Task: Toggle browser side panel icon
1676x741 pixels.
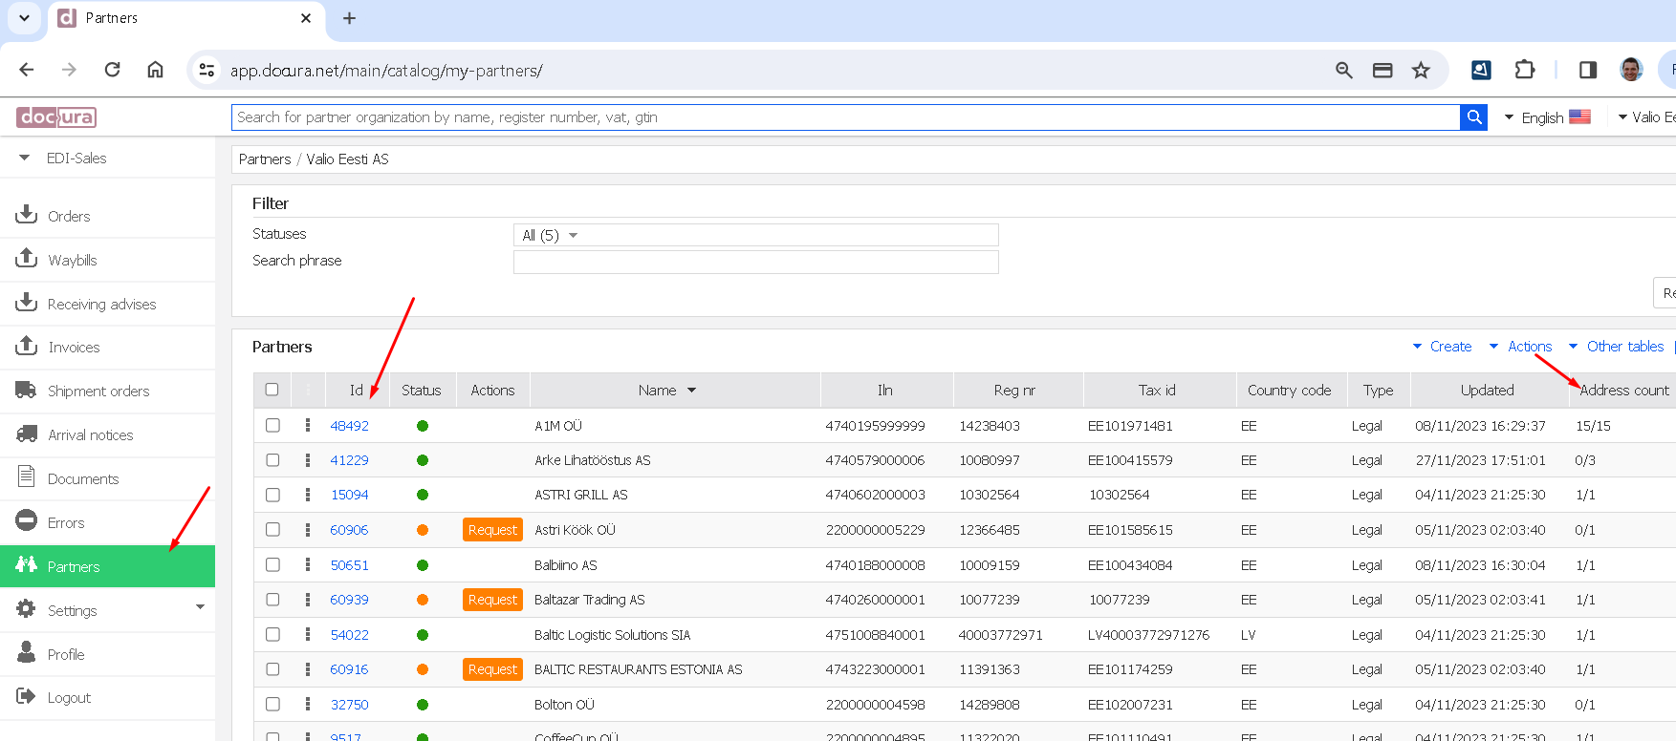Action: (1588, 70)
